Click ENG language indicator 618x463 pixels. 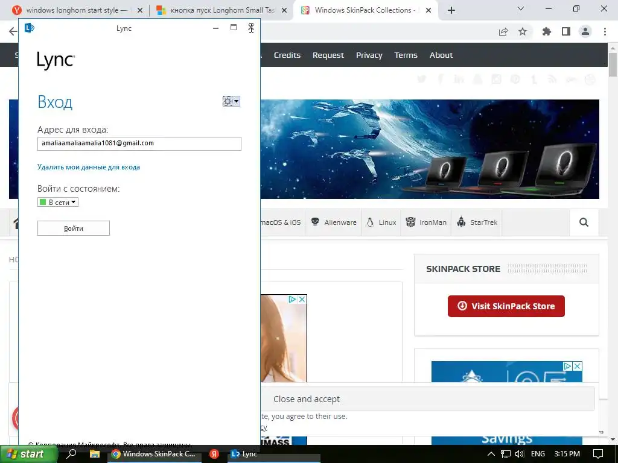[x=538, y=454]
